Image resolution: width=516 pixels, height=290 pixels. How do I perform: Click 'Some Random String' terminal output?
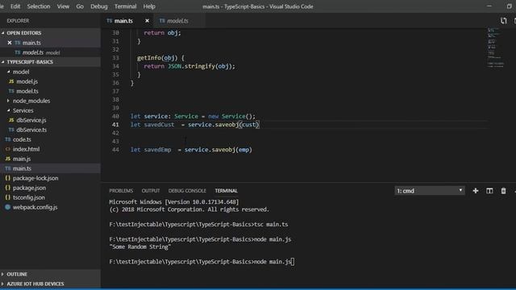coord(140,246)
